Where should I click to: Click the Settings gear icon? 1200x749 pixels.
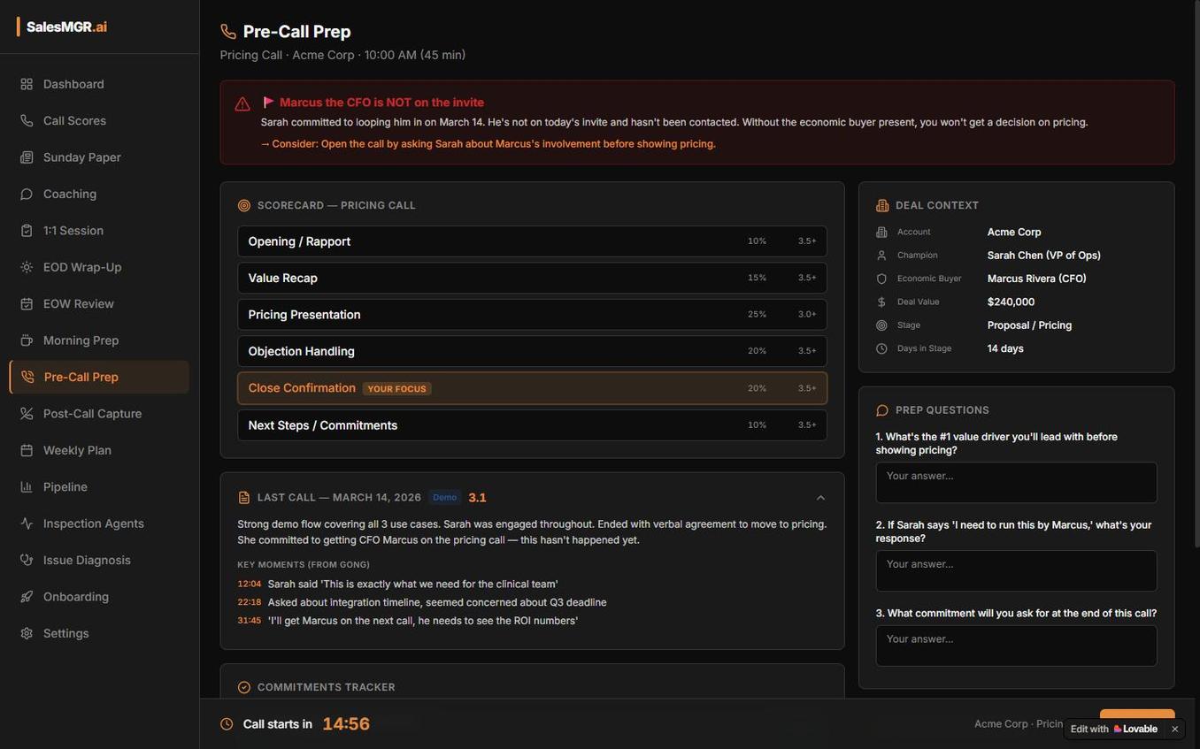27,634
